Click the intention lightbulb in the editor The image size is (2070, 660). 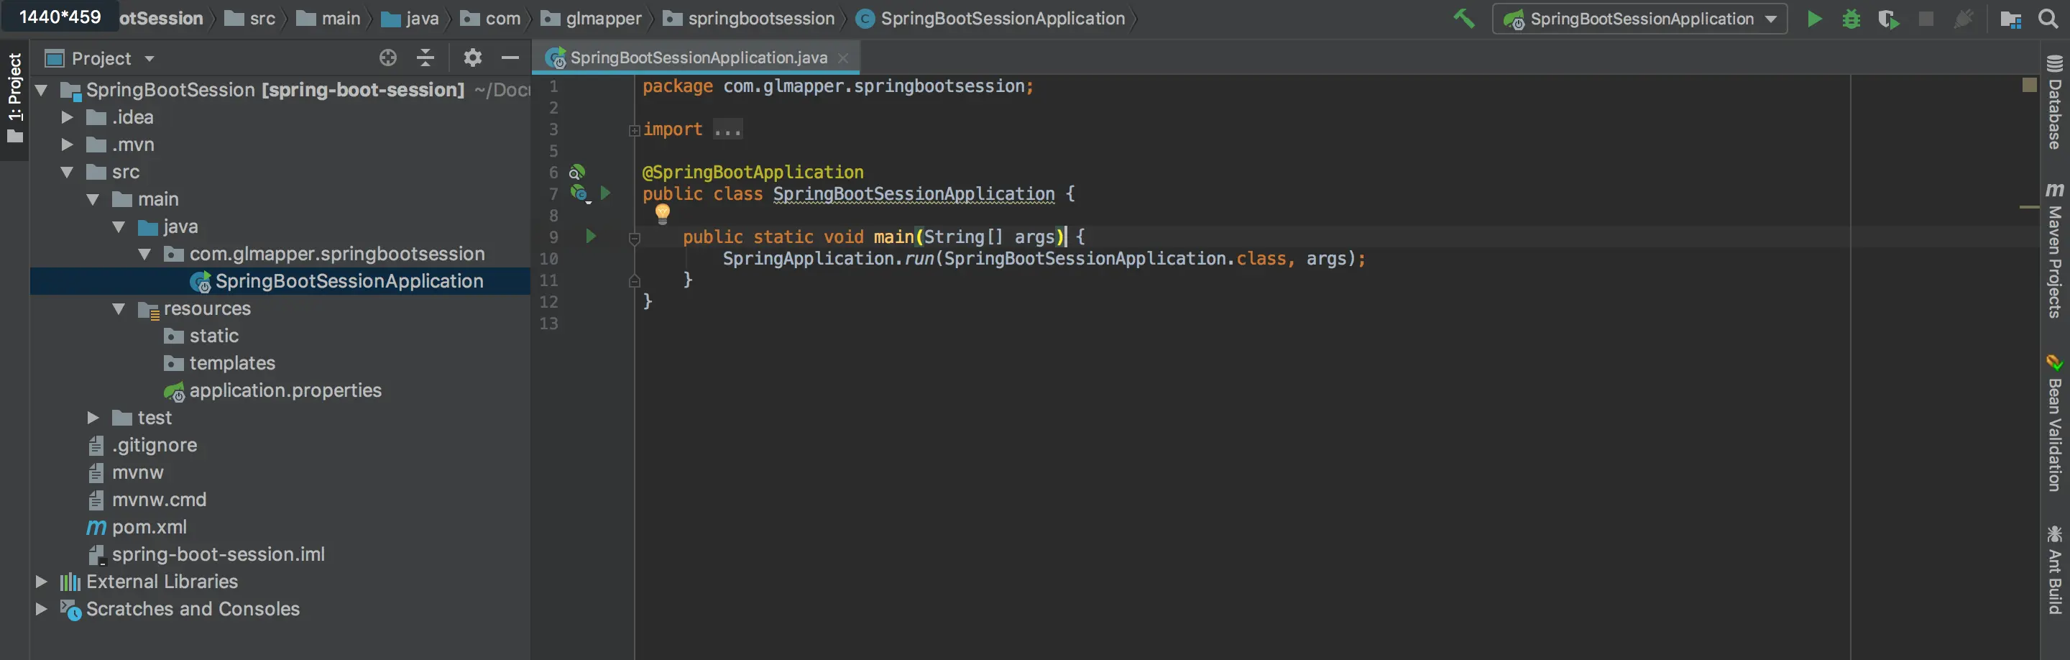(662, 213)
